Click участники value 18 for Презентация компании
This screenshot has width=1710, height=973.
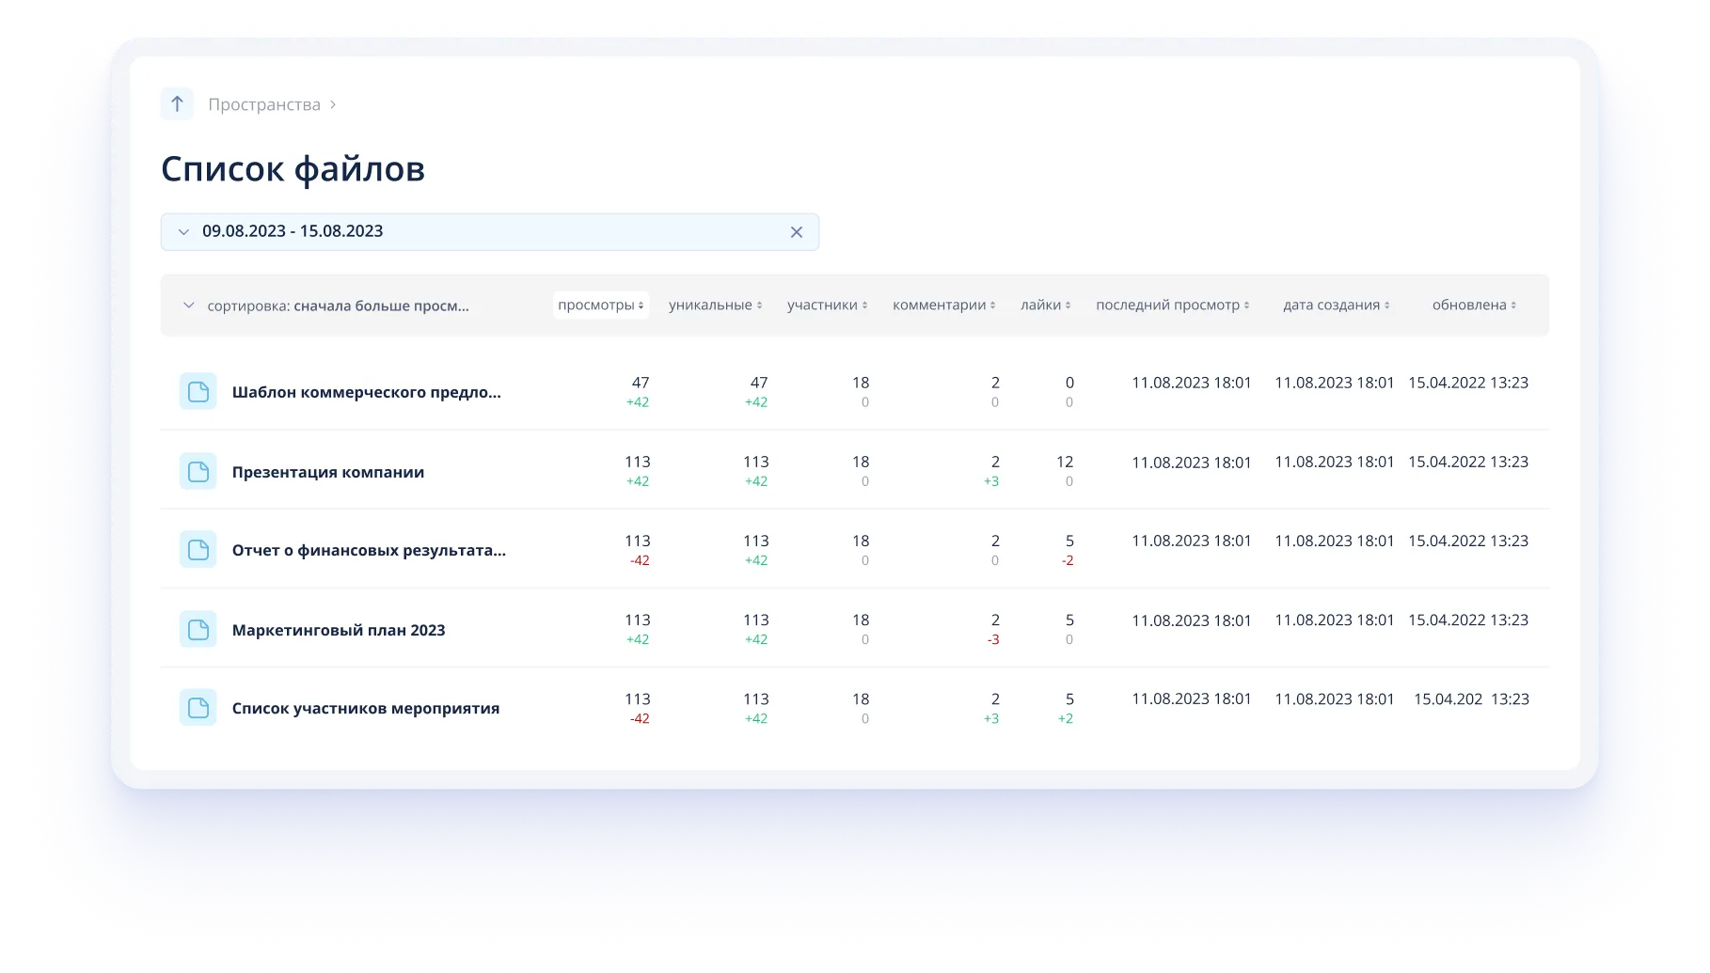[x=861, y=462]
